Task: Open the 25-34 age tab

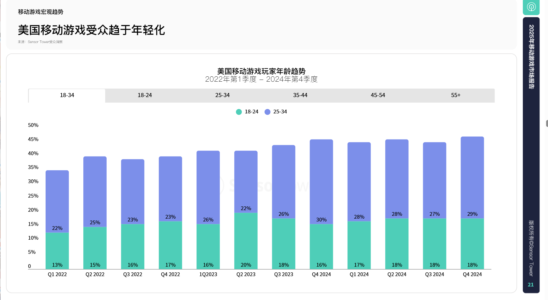Action: pyautogui.click(x=222, y=95)
